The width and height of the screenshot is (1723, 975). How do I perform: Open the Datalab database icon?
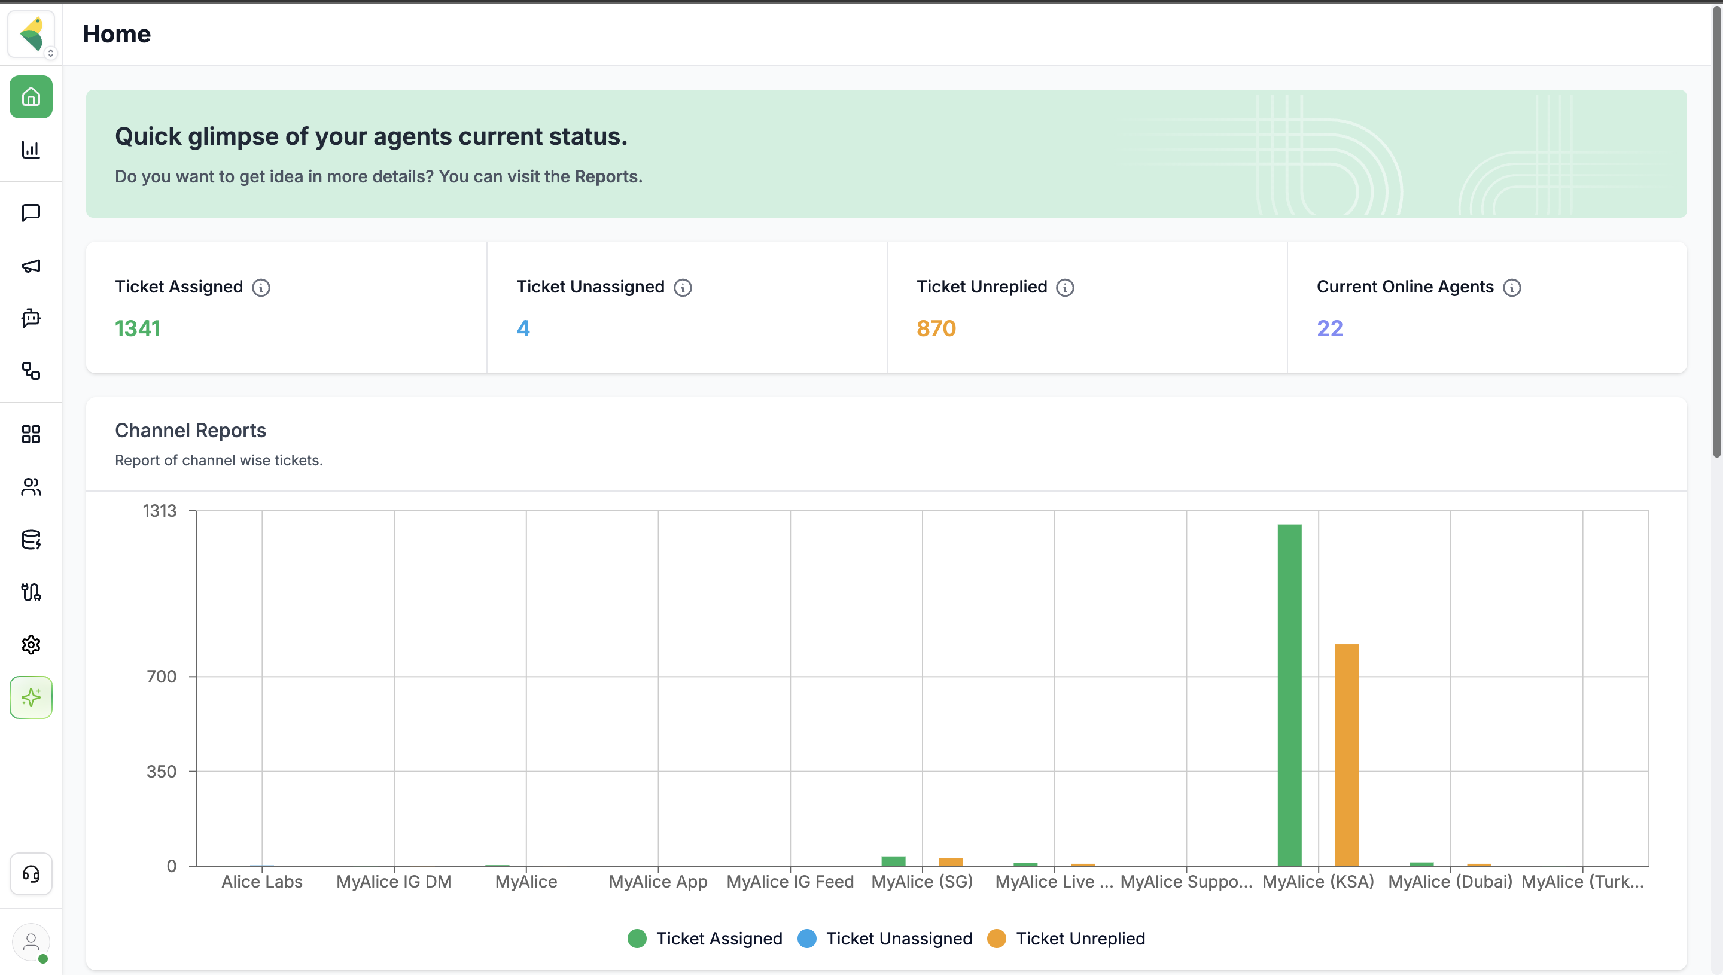pos(31,540)
